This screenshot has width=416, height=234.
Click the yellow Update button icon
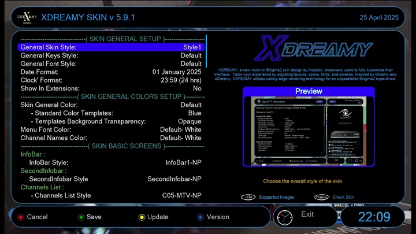pyautogui.click(x=142, y=217)
